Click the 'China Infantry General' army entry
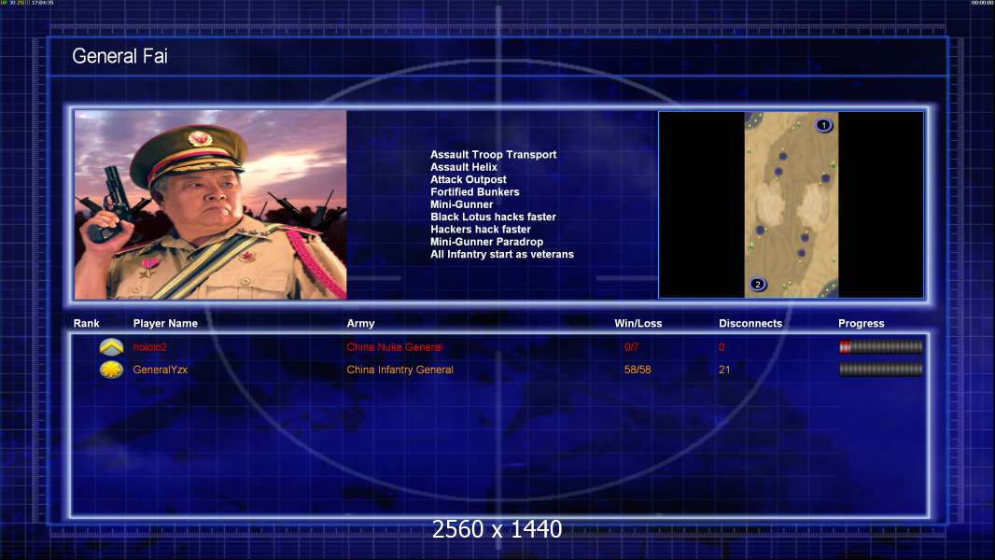Image resolution: width=995 pixels, height=560 pixels. [399, 369]
